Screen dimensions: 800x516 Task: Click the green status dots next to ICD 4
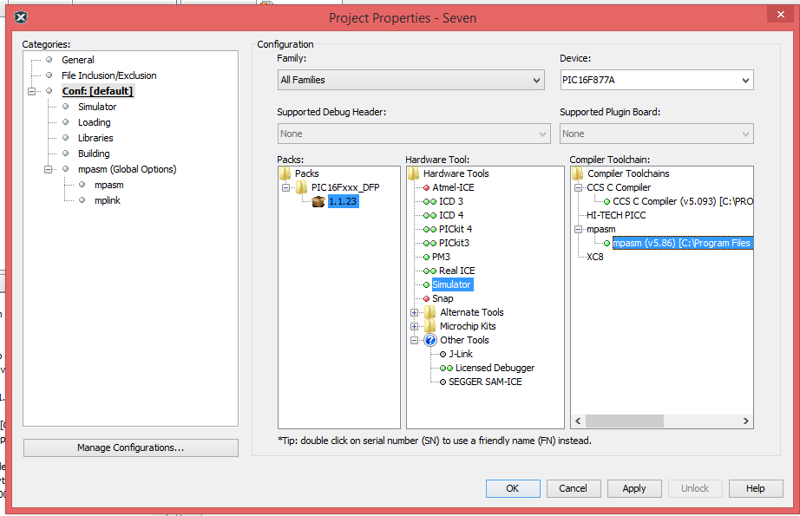coord(430,215)
